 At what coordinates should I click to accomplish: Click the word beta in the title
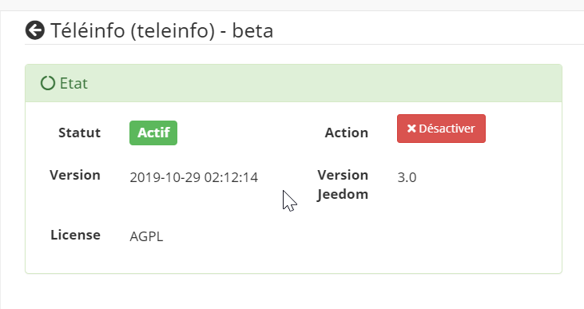coord(253,30)
